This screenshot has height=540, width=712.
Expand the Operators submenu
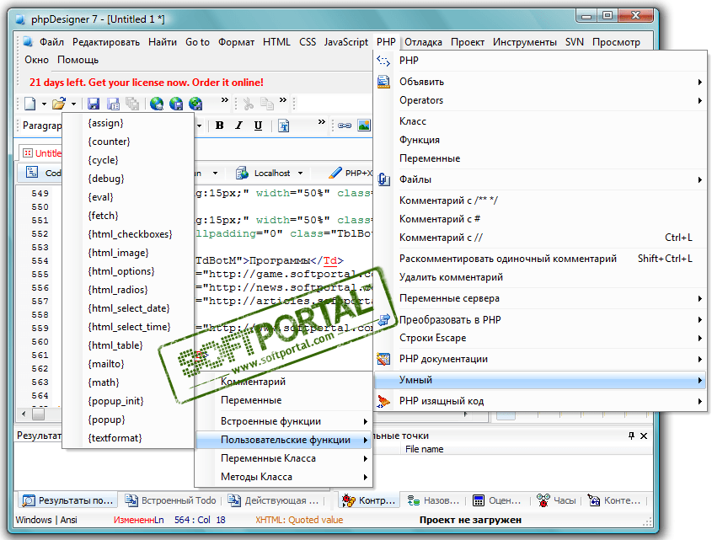point(699,101)
